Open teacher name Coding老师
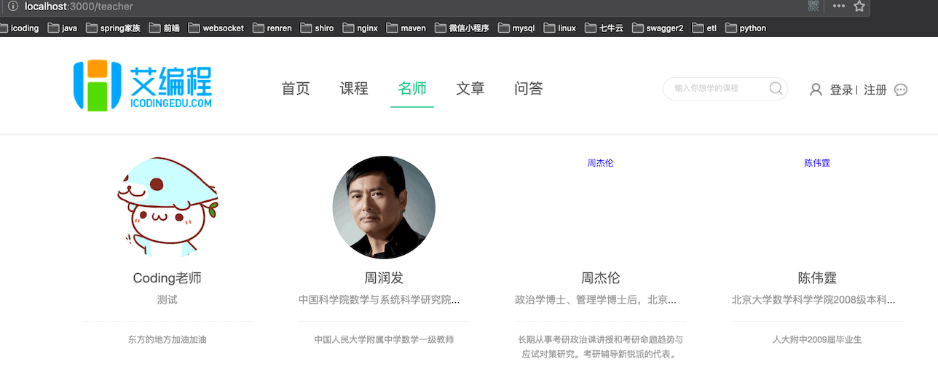Image resolution: width=938 pixels, height=383 pixels. click(x=167, y=278)
